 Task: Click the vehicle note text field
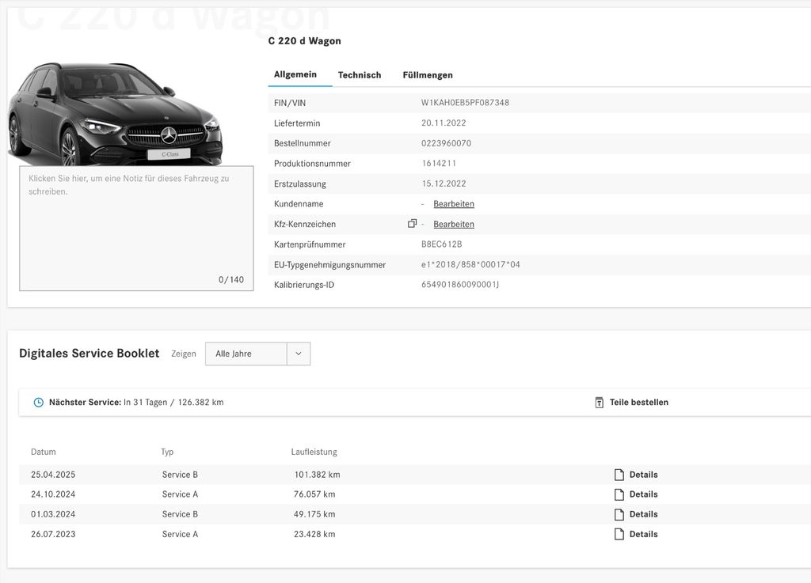[136, 228]
